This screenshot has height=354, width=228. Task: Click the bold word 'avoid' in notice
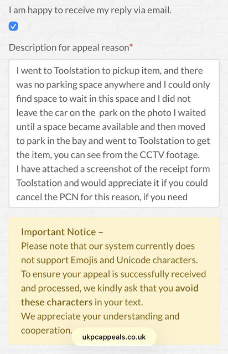click(x=187, y=288)
